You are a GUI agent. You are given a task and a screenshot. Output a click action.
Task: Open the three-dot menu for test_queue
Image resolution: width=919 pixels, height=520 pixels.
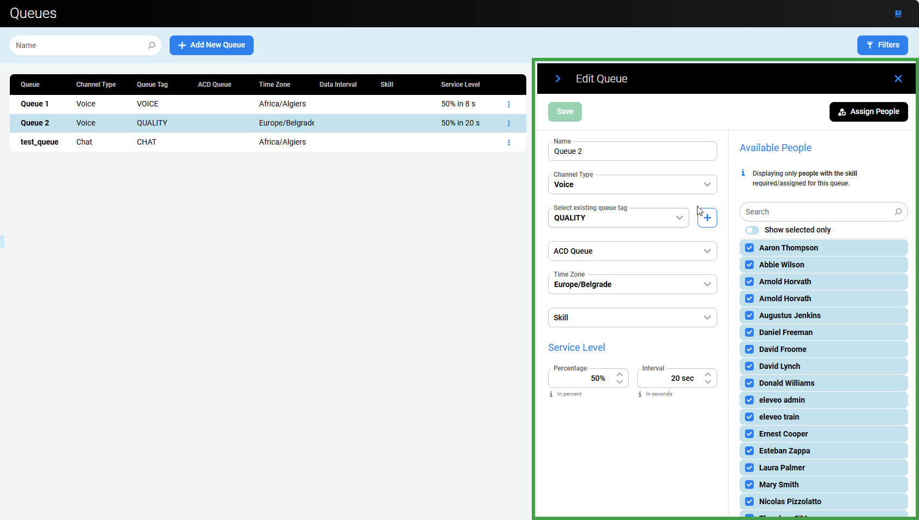[x=509, y=142]
